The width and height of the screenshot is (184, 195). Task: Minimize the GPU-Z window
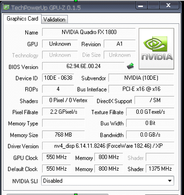[141, 6]
